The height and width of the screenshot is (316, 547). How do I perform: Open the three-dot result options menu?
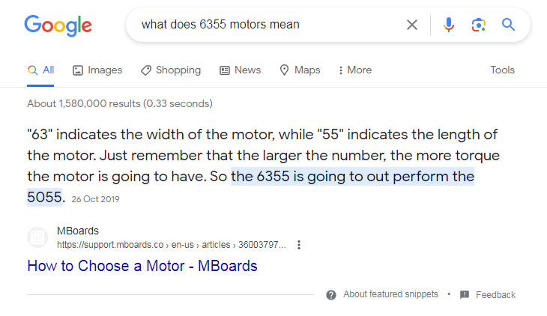click(299, 245)
